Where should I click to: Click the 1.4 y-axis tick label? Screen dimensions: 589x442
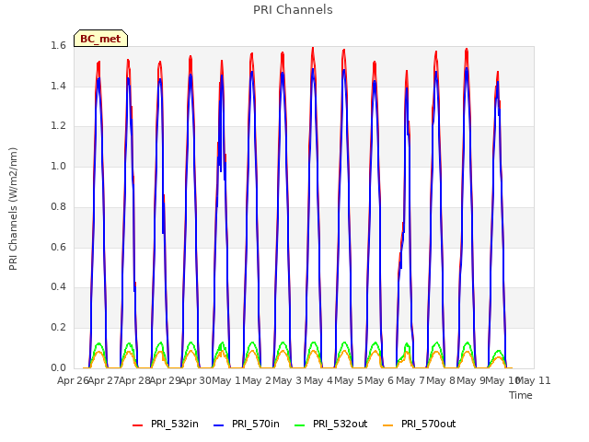(x=58, y=86)
